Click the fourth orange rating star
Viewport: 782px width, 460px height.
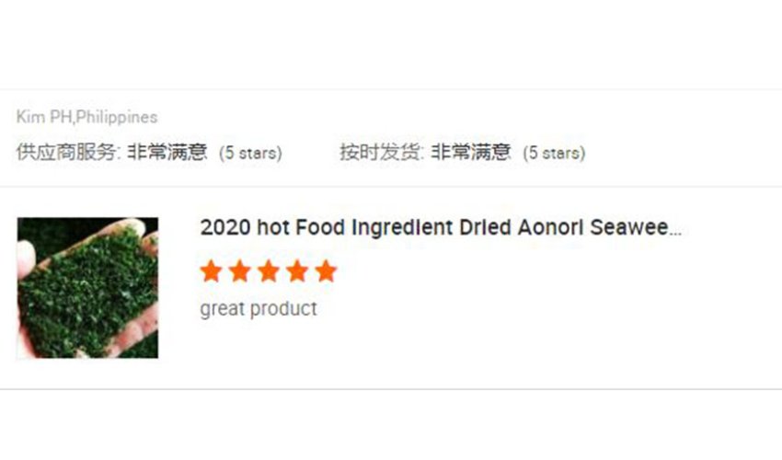297,271
